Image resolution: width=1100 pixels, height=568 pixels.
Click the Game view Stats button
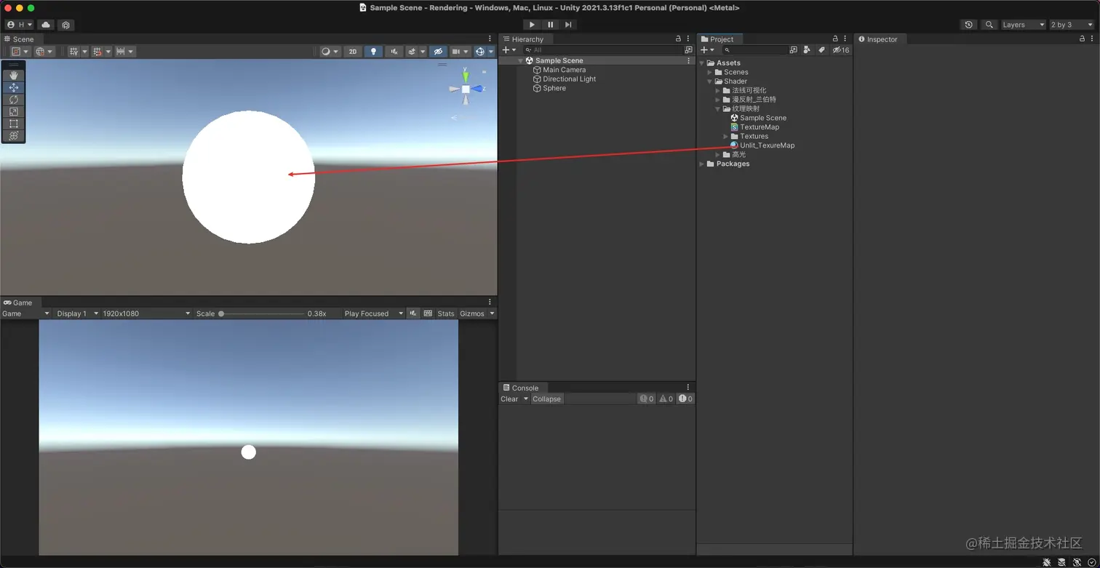pyautogui.click(x=446, y=313)
